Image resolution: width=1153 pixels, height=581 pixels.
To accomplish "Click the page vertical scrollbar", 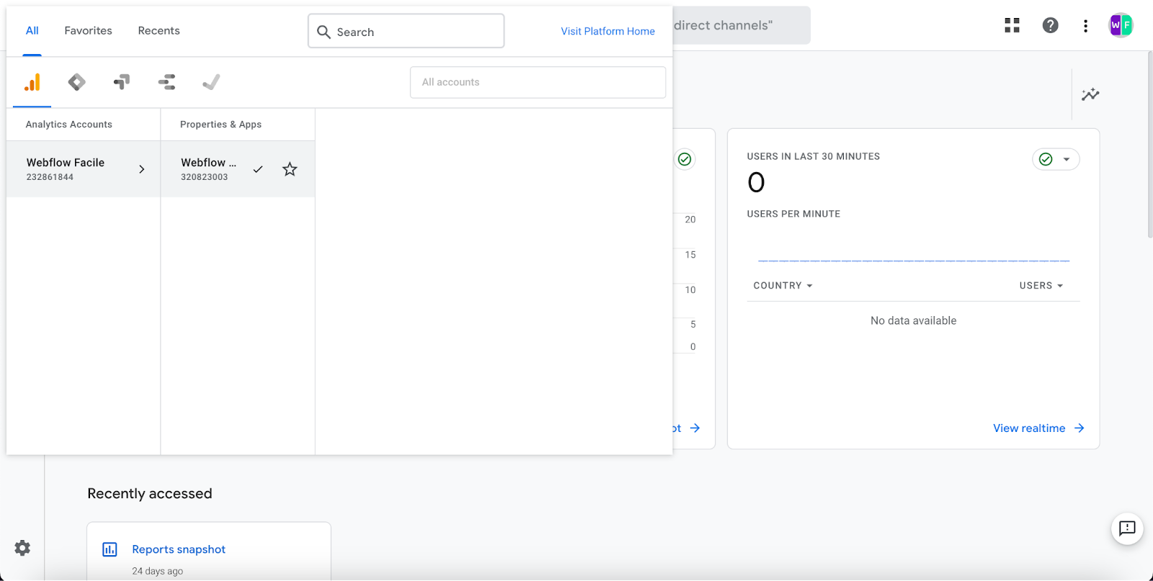I will (1149, 144).
